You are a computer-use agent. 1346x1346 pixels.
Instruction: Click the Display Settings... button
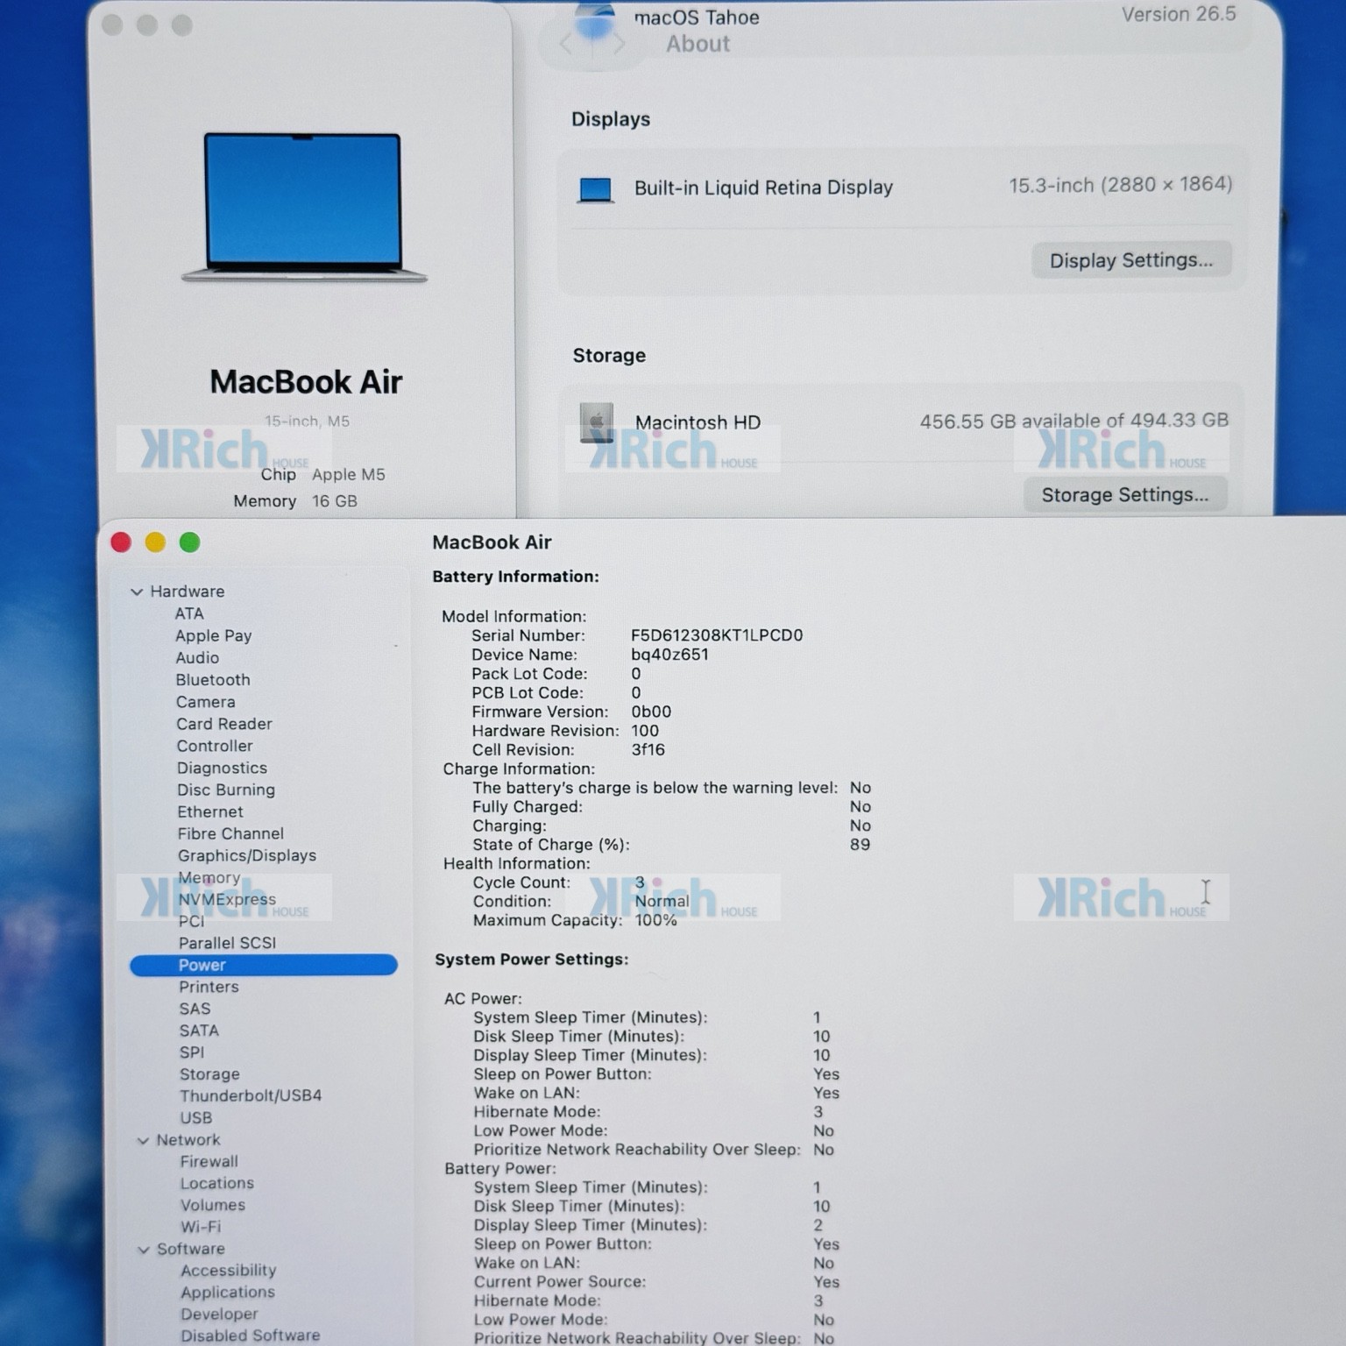click(x=1130, y=260)
